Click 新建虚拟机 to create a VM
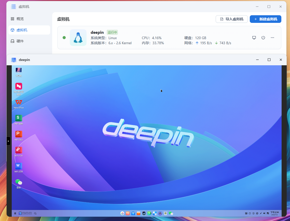 click(265, 19)
